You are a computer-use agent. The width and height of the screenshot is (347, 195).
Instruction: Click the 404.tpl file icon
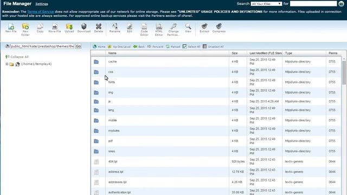[97, 162]
